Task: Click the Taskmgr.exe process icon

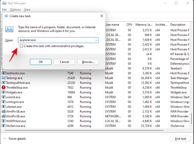Action: [3, 78]
